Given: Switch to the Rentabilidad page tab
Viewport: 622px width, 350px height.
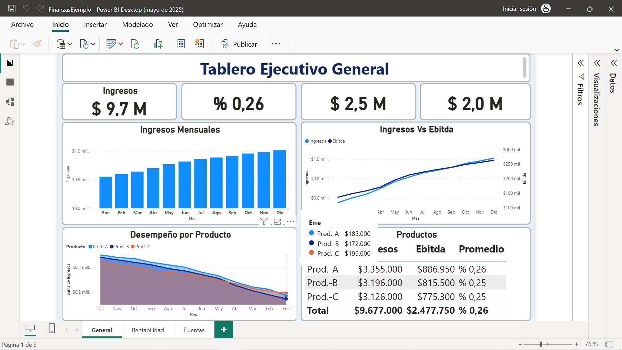Looking at the screenshot, I should [x=148, y=330].
